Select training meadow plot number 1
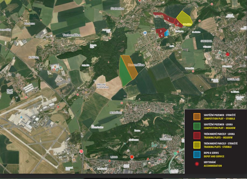Screen dimensions: 247x179 (167, 19)
